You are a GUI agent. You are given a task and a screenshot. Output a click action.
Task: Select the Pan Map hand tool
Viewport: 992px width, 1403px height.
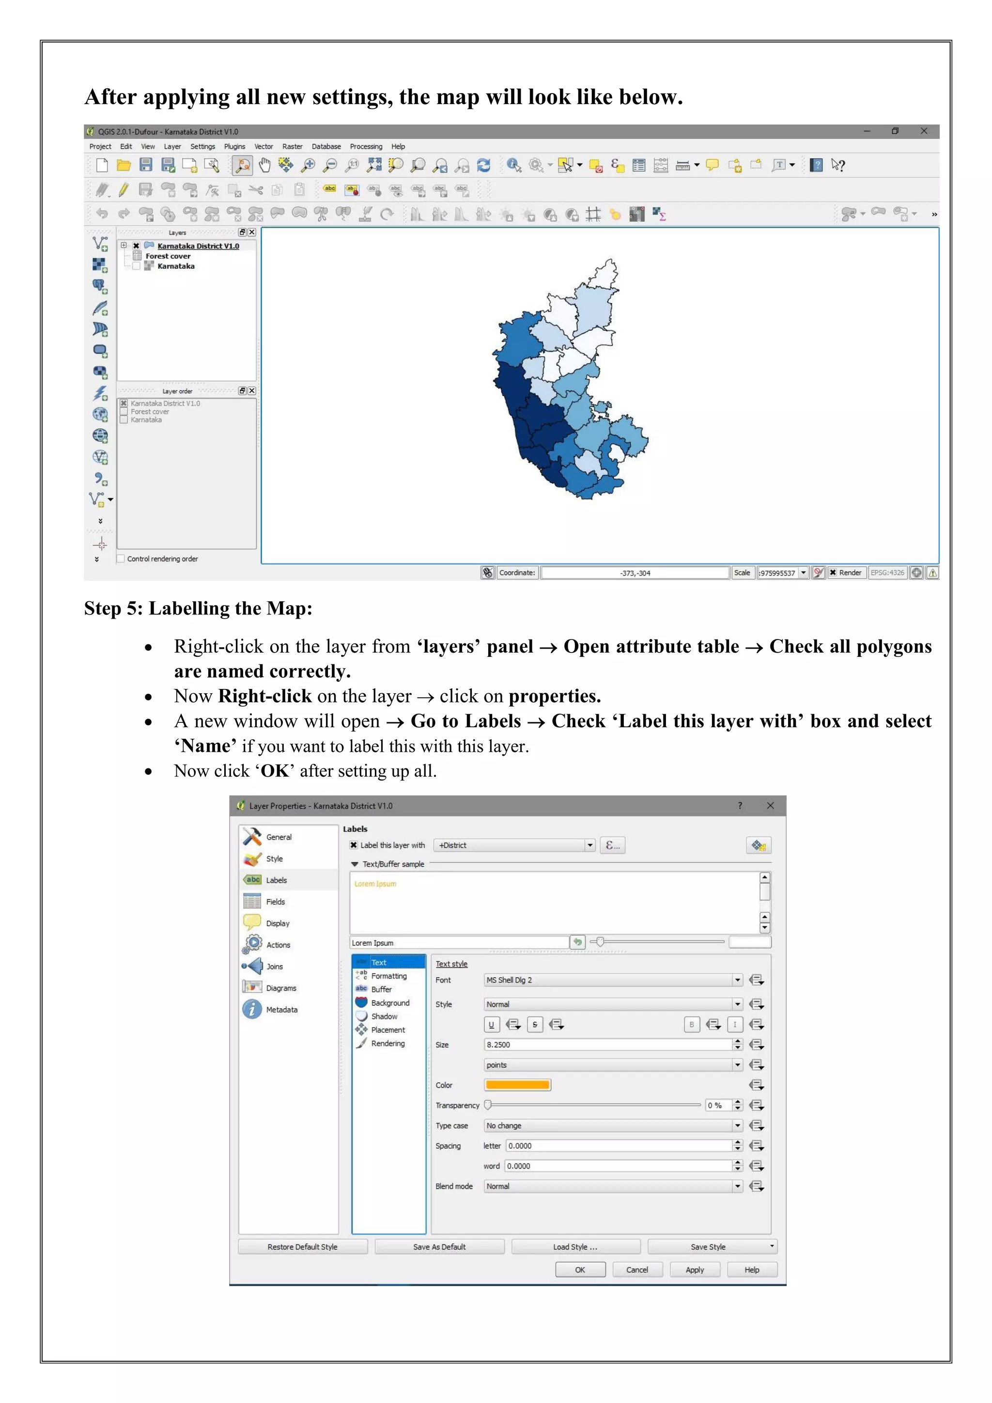pyautogui.click(x=264, y=165)
